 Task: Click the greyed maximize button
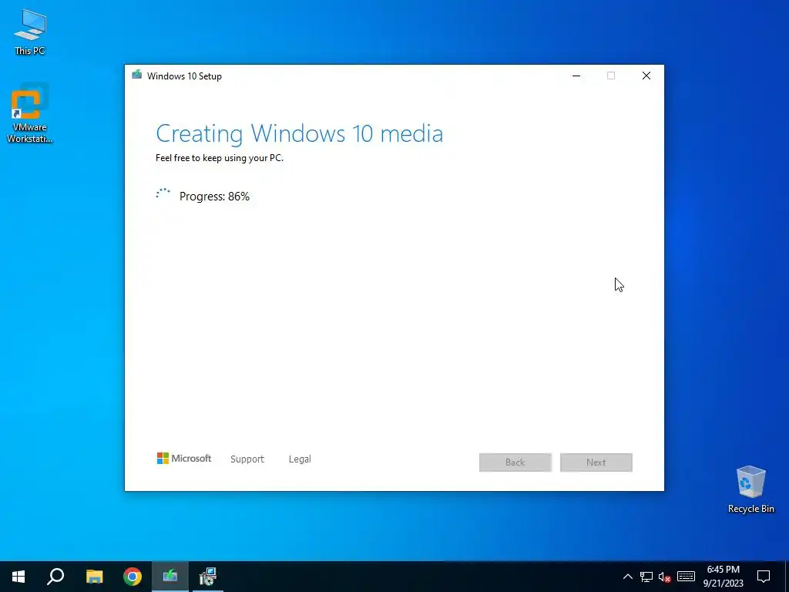point(611,76)
